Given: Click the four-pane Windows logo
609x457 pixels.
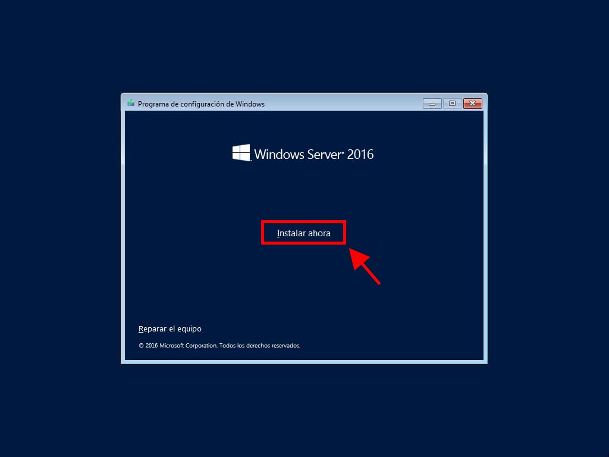Looking at the screenshot, I should tap(241, 153).
